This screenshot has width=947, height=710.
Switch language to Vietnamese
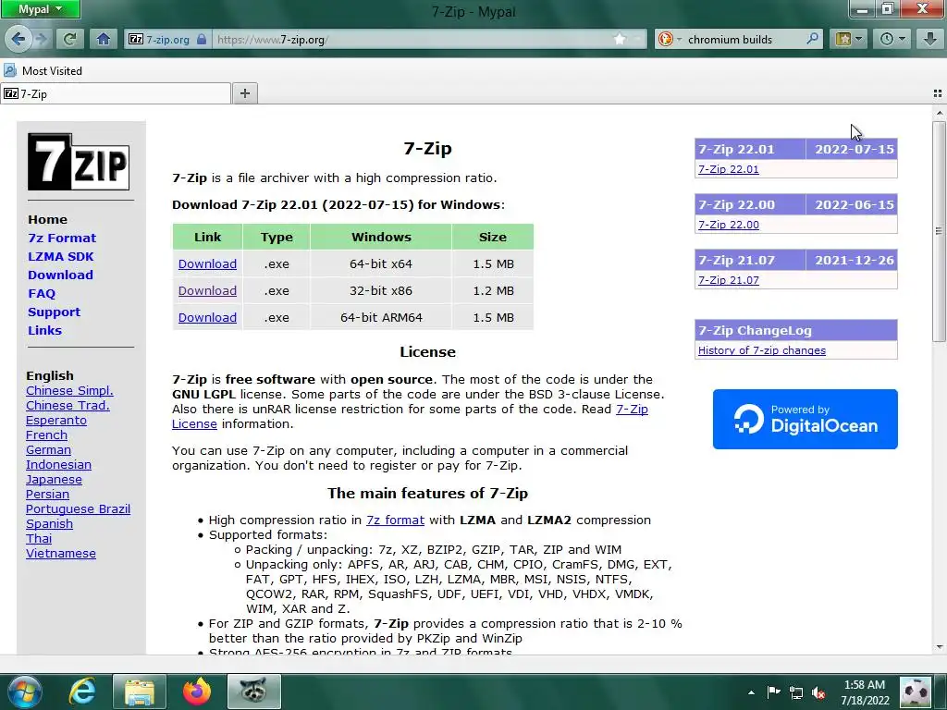(x=61, y=554)
